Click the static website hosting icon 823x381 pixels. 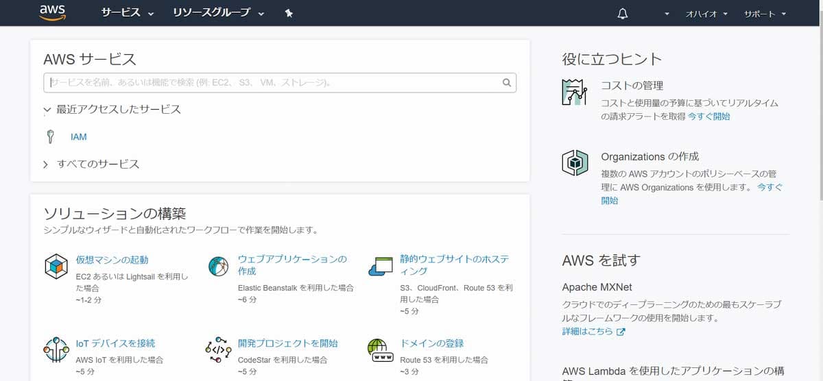pos(380,266)
